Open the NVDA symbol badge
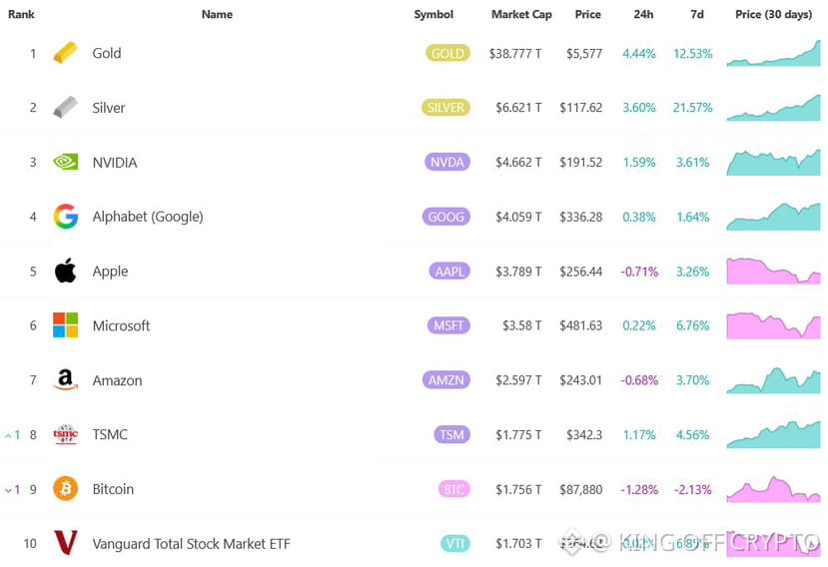The image size is (828, 567). click(x=445, y=162)
